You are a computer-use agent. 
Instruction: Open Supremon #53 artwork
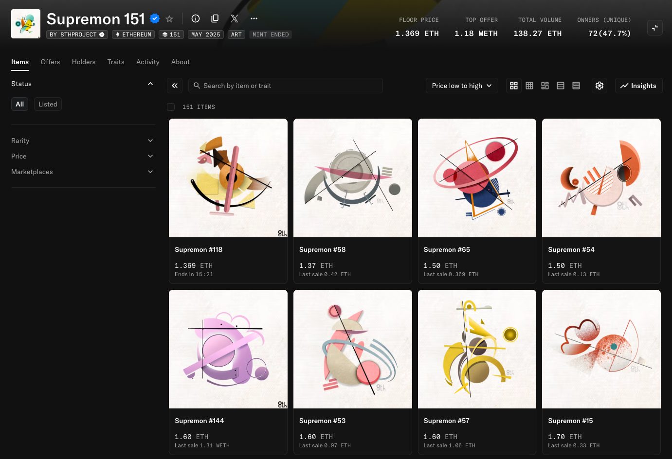pos(353,349)
